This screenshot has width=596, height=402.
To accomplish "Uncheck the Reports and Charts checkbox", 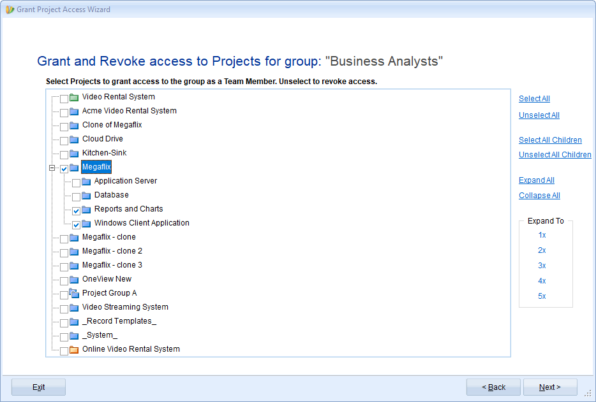I will point(76,211).
